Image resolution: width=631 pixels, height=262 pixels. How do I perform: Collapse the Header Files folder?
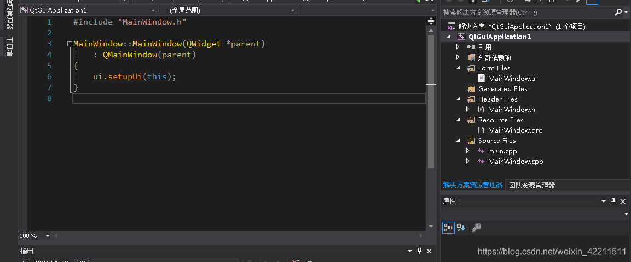(458, 99)
